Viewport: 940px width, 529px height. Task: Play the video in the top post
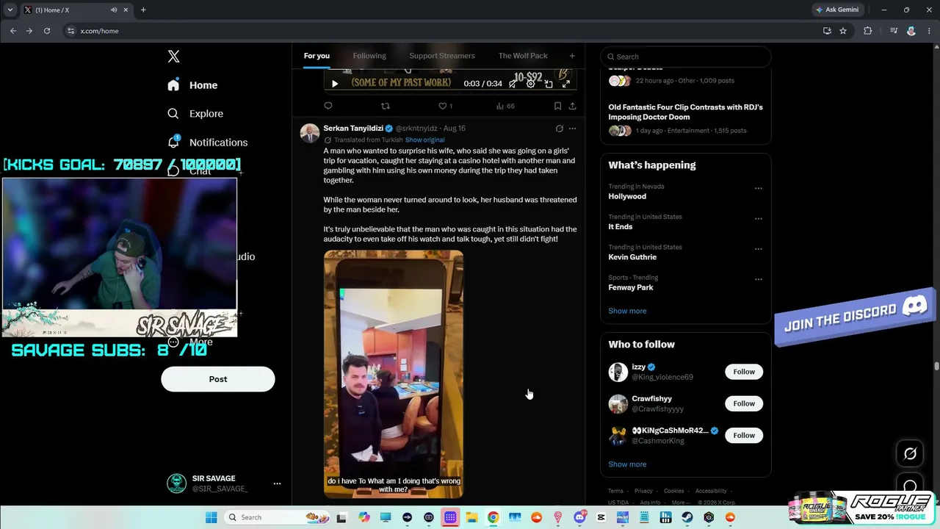click(335, 84)
